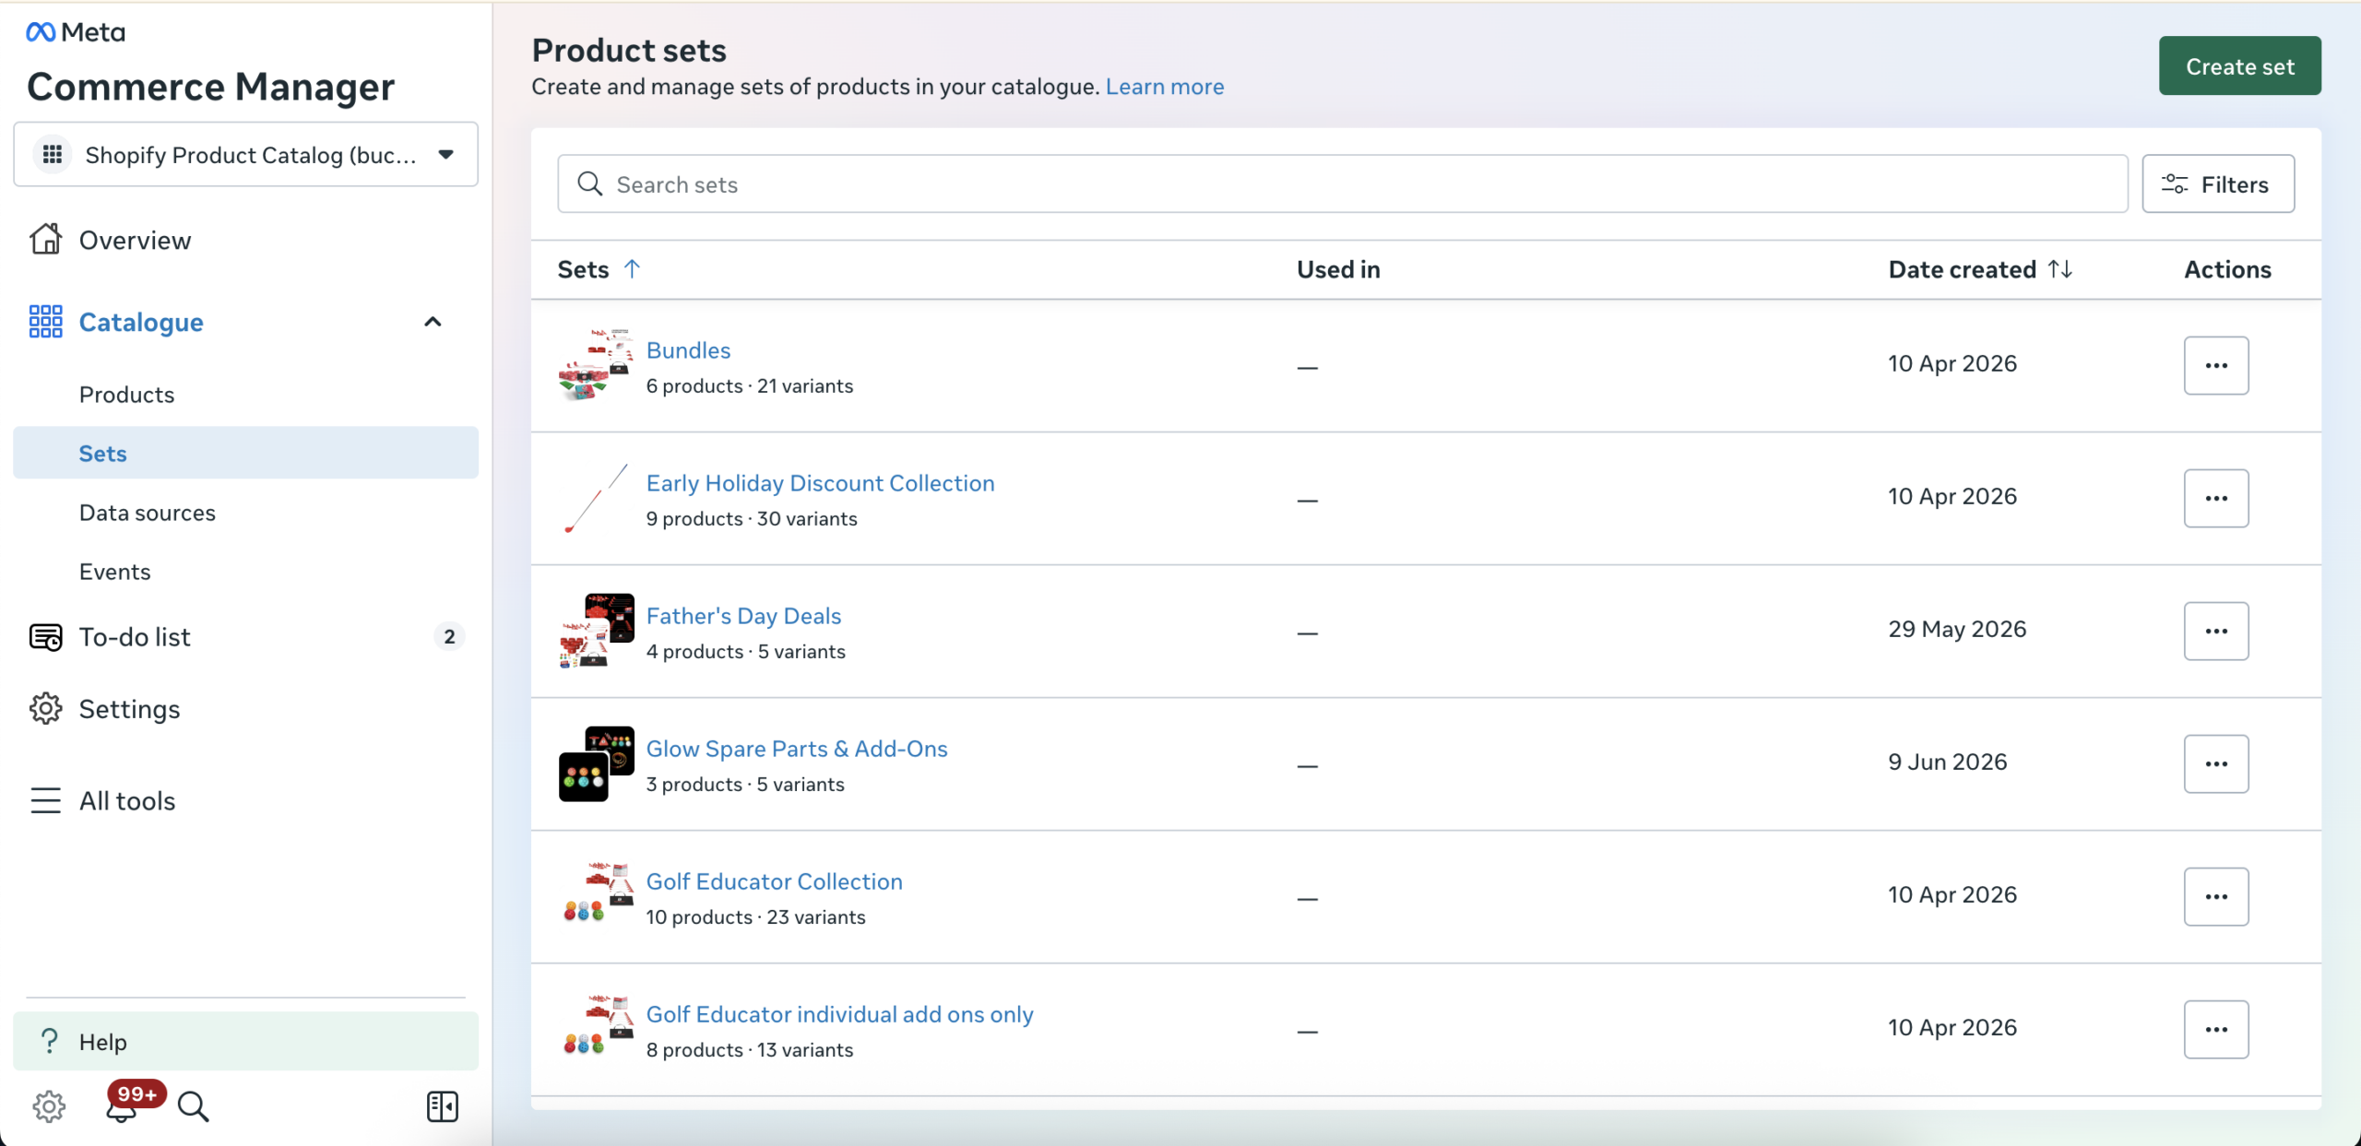Sort by Sets ascending arrow
This screenshot has width=2361, height=1146.
pyautogui.click(x=632, y=269)
